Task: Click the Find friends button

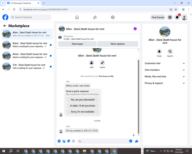Action: [158, 17]
